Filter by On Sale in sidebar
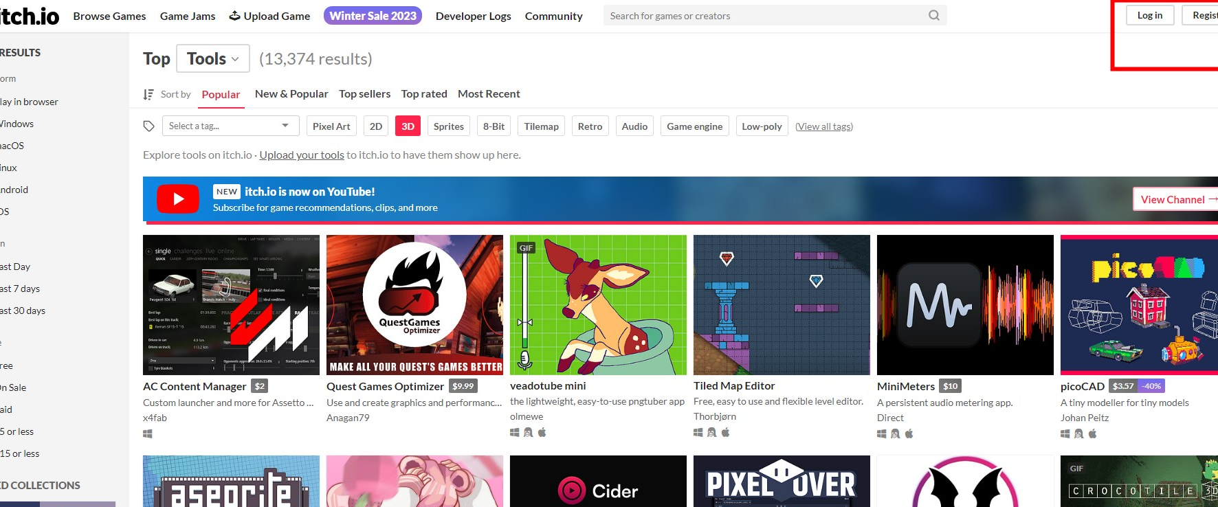 pyautogui.click(x=13, y=387)
